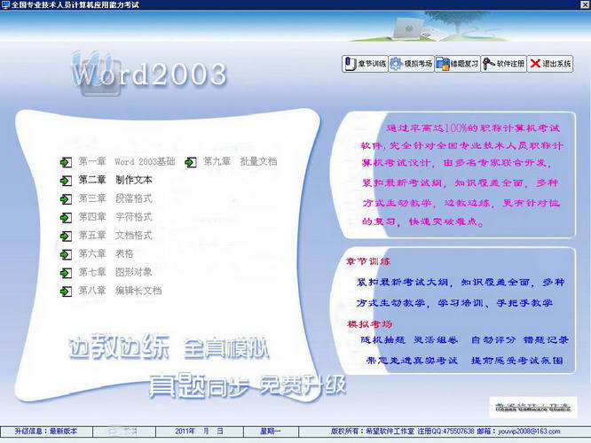Screen dimensions: 591x443
Task: Click the green arrow icon beside 第一章
Action: (66, 162)
